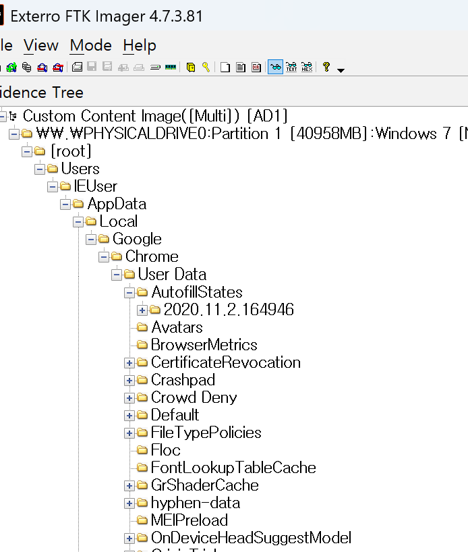The image size is (468, 552).
Task: Select Custom Content Image [AD1] tree root
Action: 155,116
